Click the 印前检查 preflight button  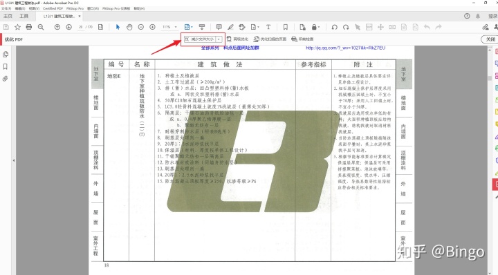pyautogui.click(x=302, y=39)
